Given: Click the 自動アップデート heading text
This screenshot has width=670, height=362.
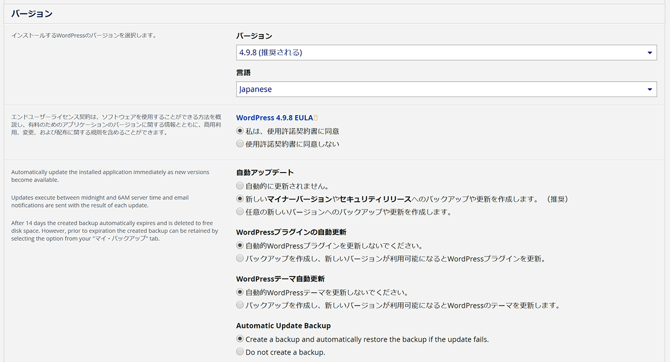Looking at the screenshot, I should 265,173.
